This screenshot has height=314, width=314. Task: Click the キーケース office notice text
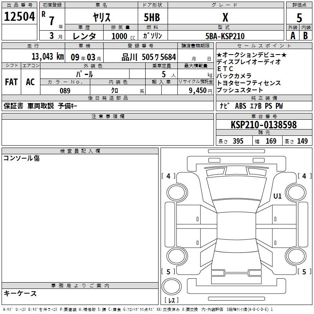(x=20, y=293)
